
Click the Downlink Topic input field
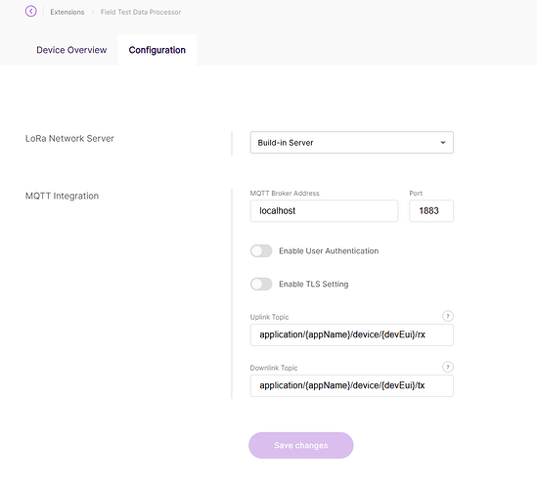[x=352, y=386]
